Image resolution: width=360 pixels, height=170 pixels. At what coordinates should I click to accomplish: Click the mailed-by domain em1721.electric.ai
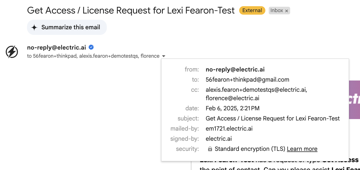[x=229, y=129]
